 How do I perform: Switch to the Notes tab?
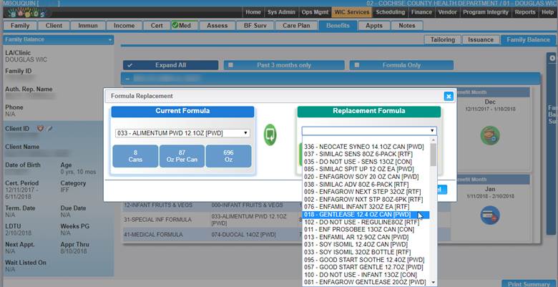tap(407, 26)
